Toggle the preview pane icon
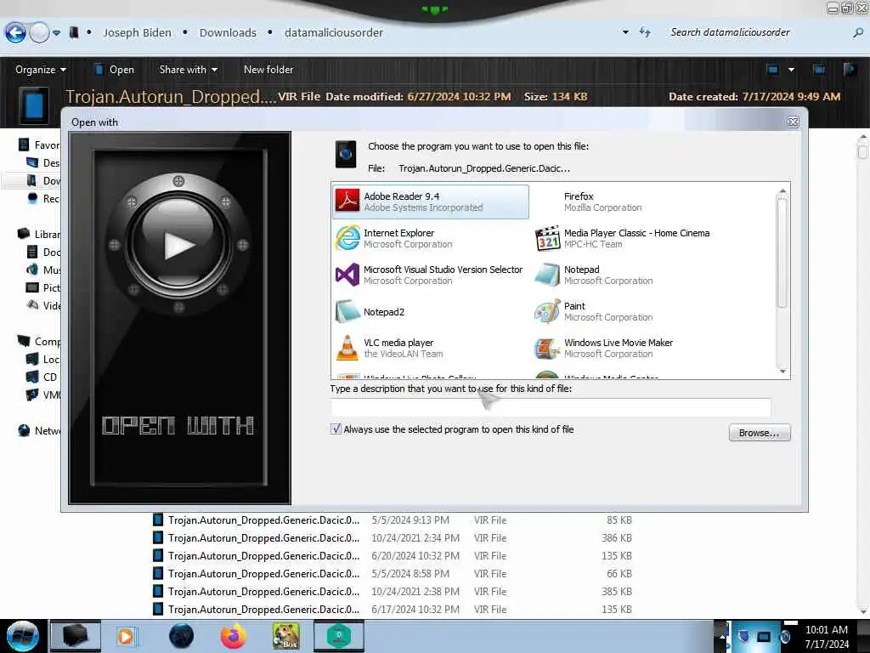Viewport: 870px width, 653px height. click(x=818, y=70)
